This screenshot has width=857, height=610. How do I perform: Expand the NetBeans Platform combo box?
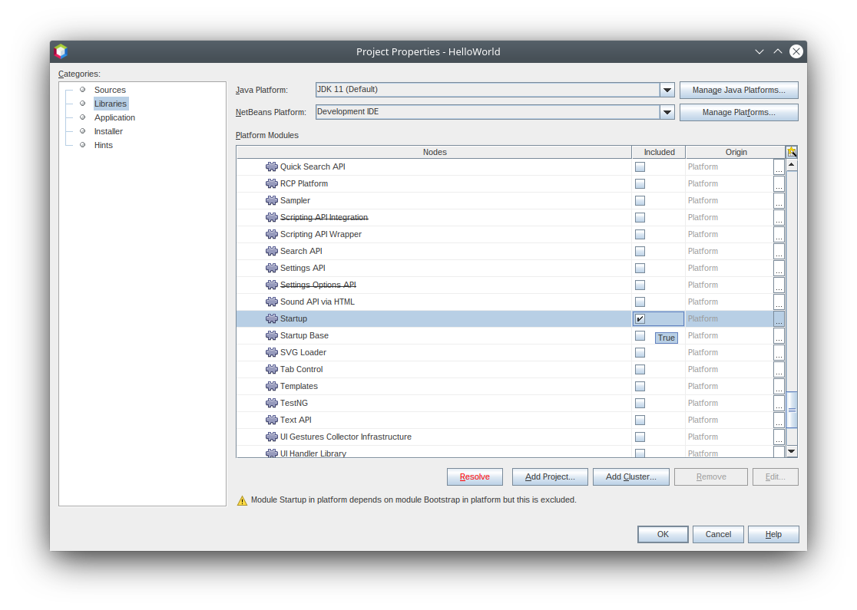click(667, 112)
